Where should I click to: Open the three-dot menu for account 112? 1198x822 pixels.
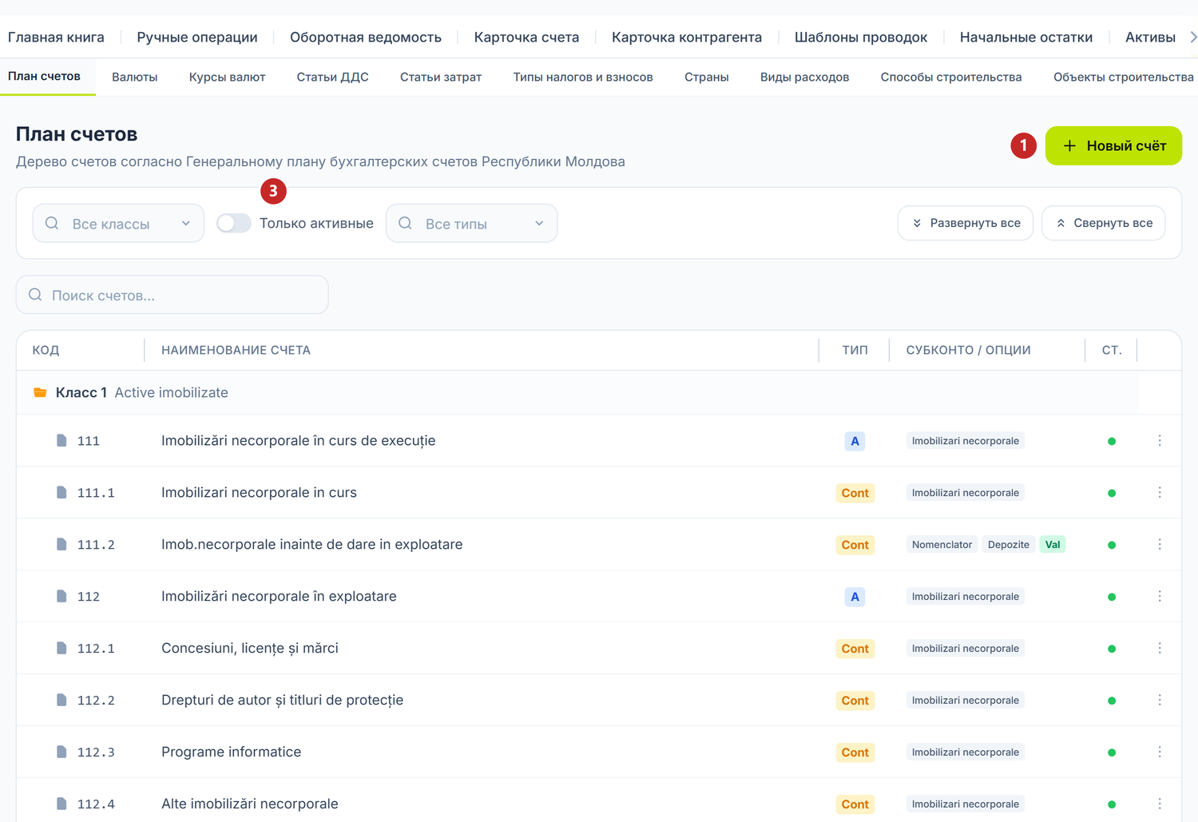[1160, 597]
